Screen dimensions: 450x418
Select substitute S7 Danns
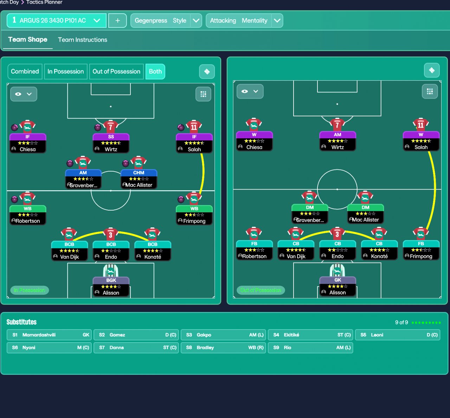point(136,347)
